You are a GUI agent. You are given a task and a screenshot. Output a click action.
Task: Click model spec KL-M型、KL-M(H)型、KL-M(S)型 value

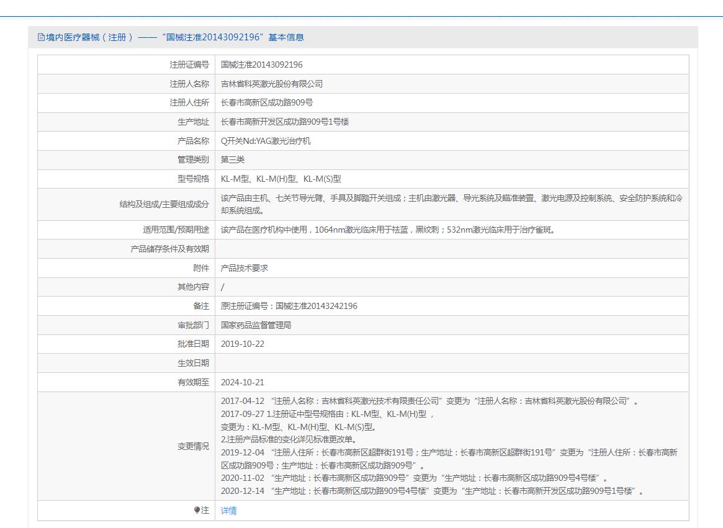(x=281, y=179)
